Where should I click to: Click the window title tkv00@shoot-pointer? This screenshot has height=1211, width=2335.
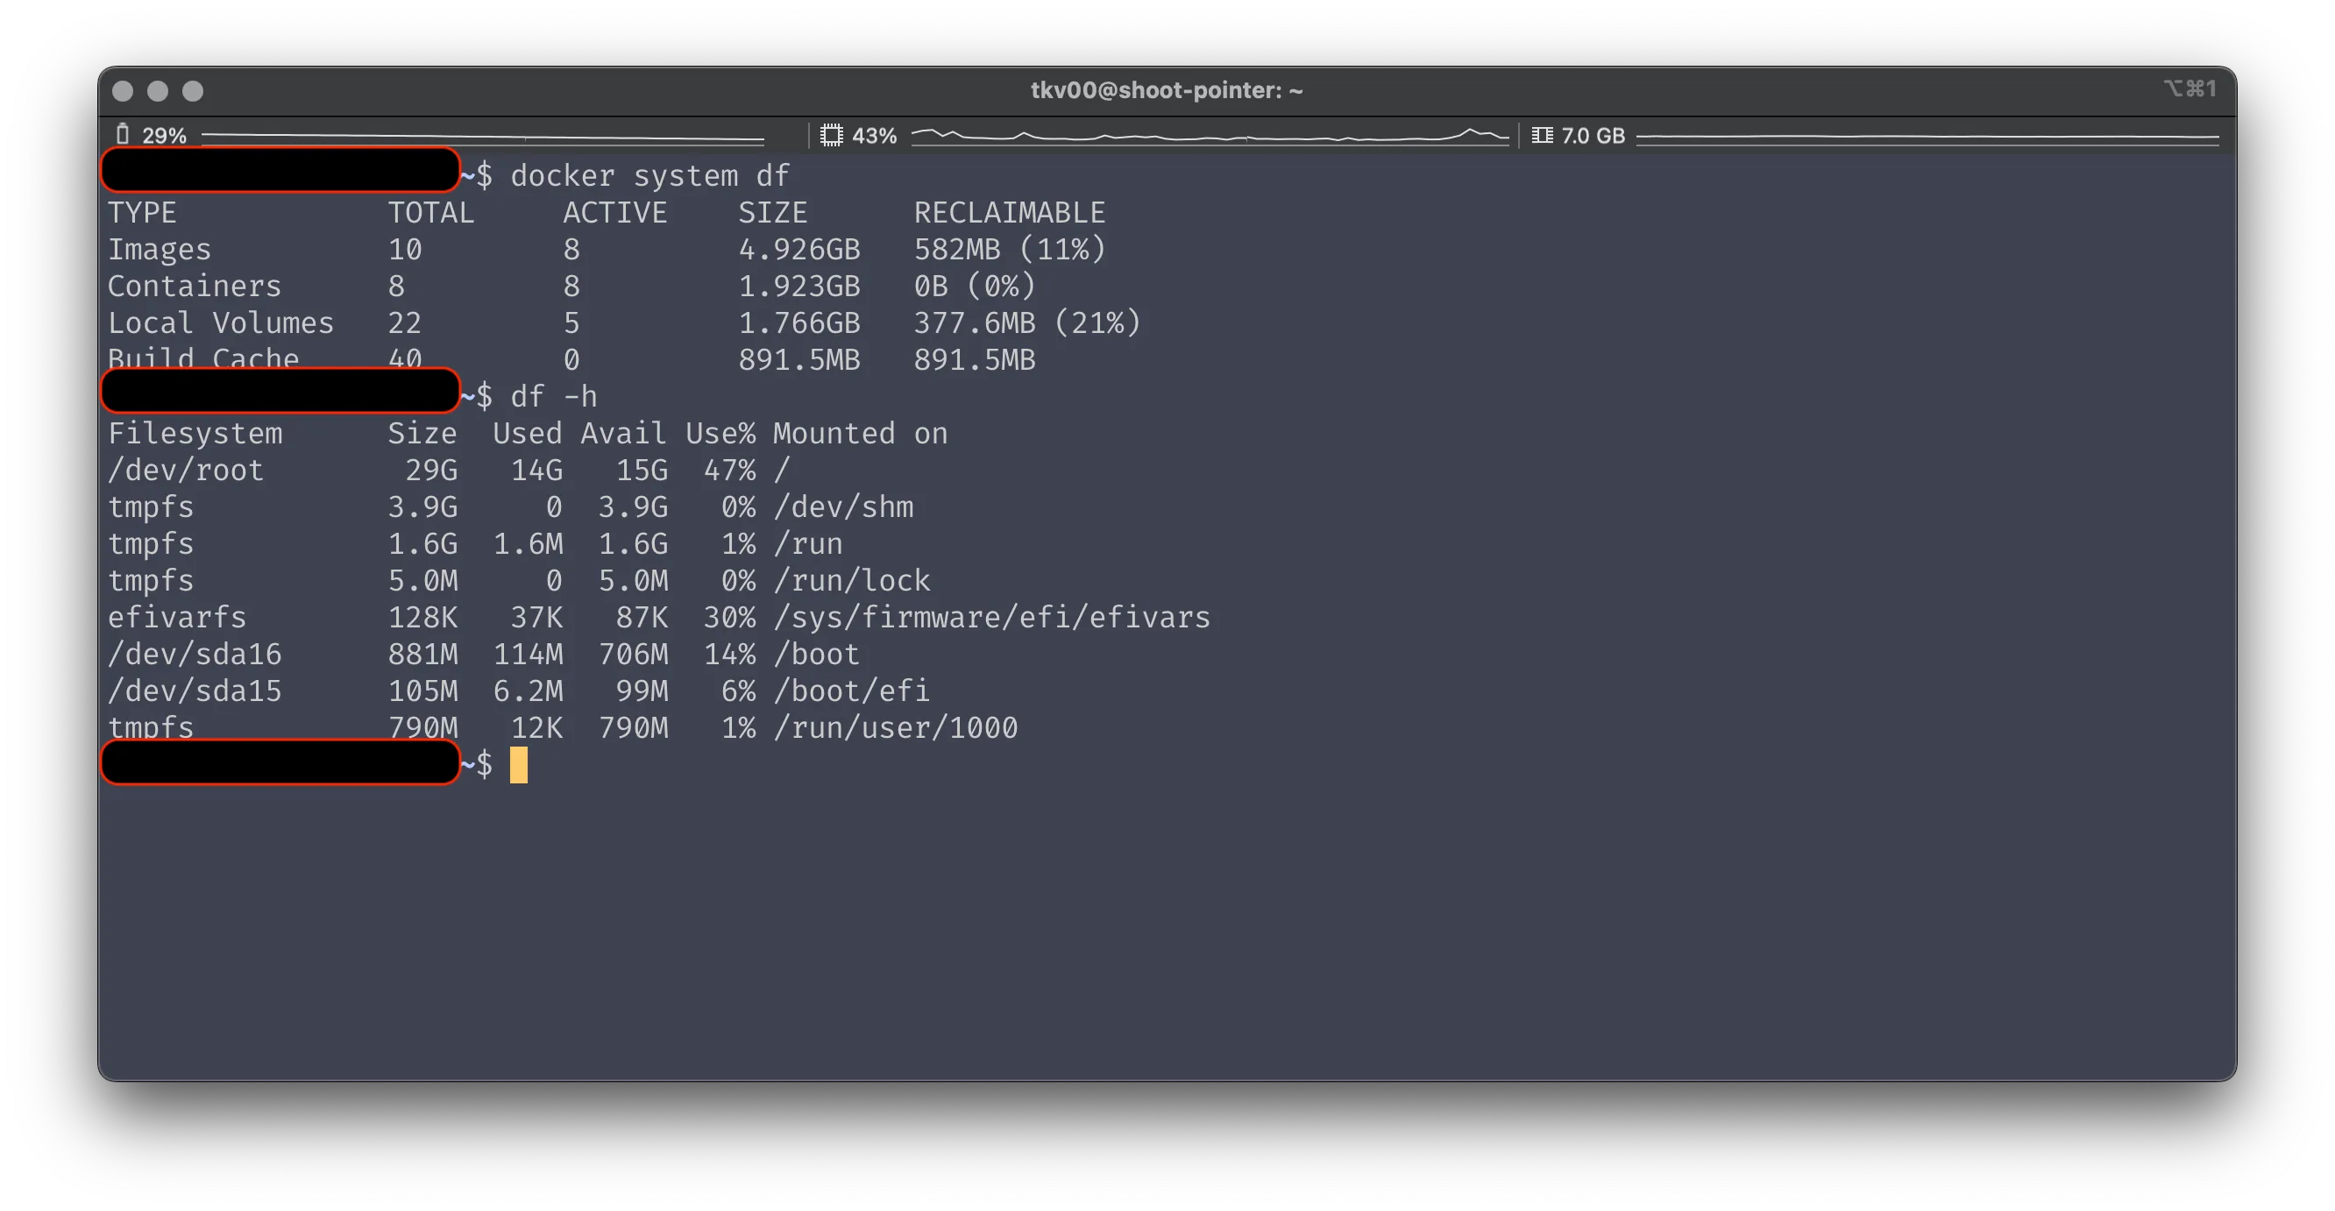[x=1167, y=89]
